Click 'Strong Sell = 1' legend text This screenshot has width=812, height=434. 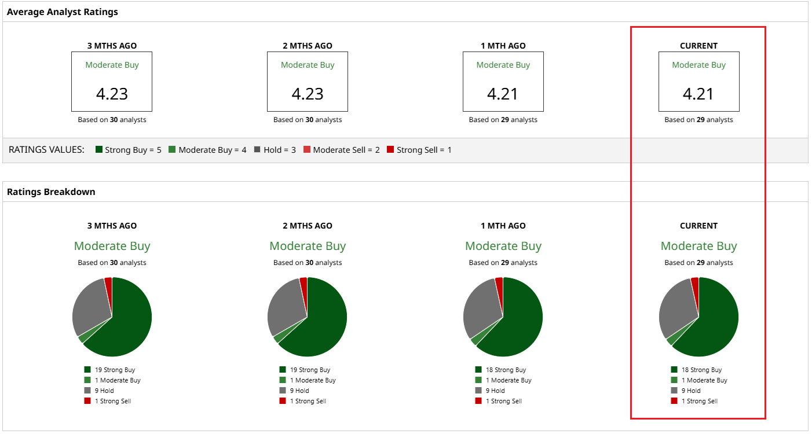coord(424,150)
